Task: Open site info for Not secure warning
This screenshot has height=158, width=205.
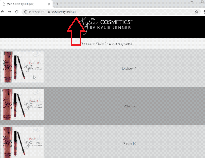Action: [26, 12]
